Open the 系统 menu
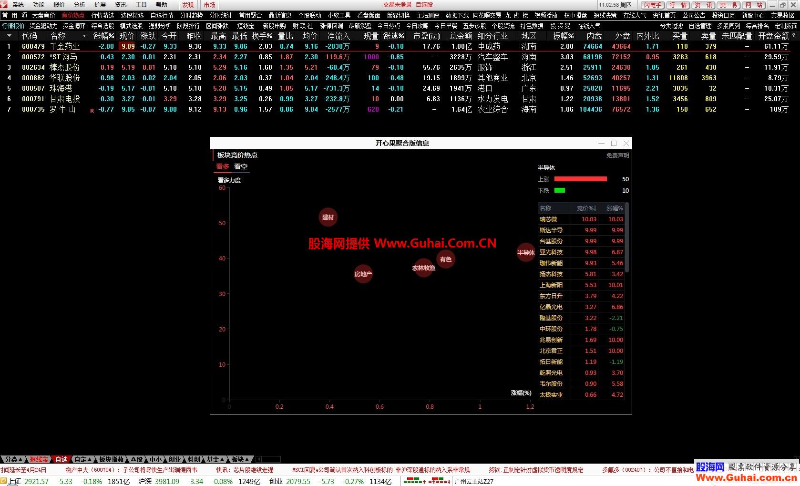The width and height of the screenshot is (800, 486). [x=18, y=5]
